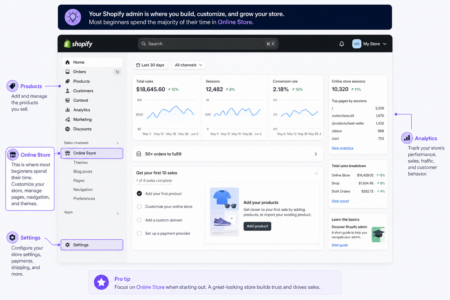Open Blog posts under Online Store

pos(83,172)
